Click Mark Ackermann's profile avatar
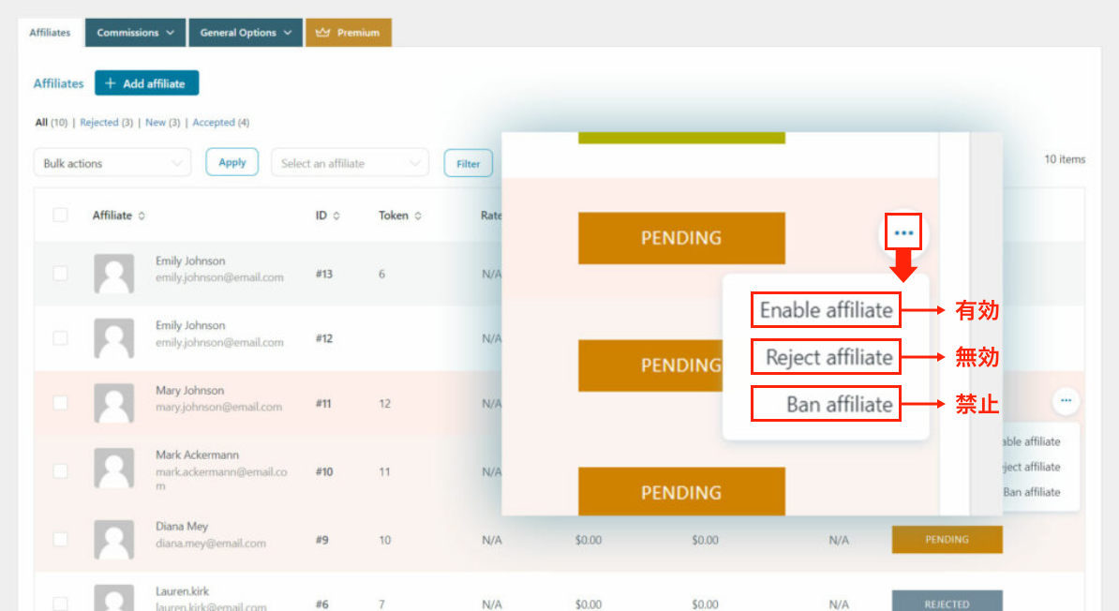Image resolution: width=1119 pixels, height=611 pixels. [113, 468]
